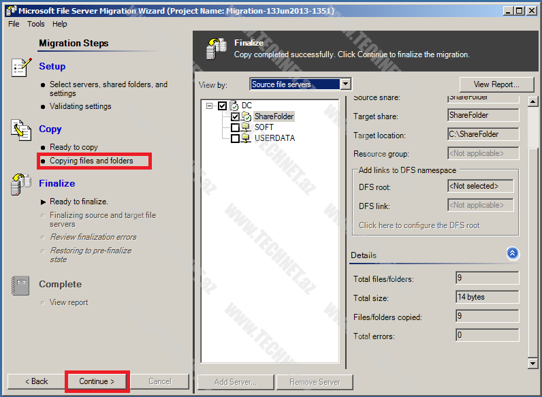Click the Continue button
The height and width of the screenshot is (397, 542).
click(97, 381)
